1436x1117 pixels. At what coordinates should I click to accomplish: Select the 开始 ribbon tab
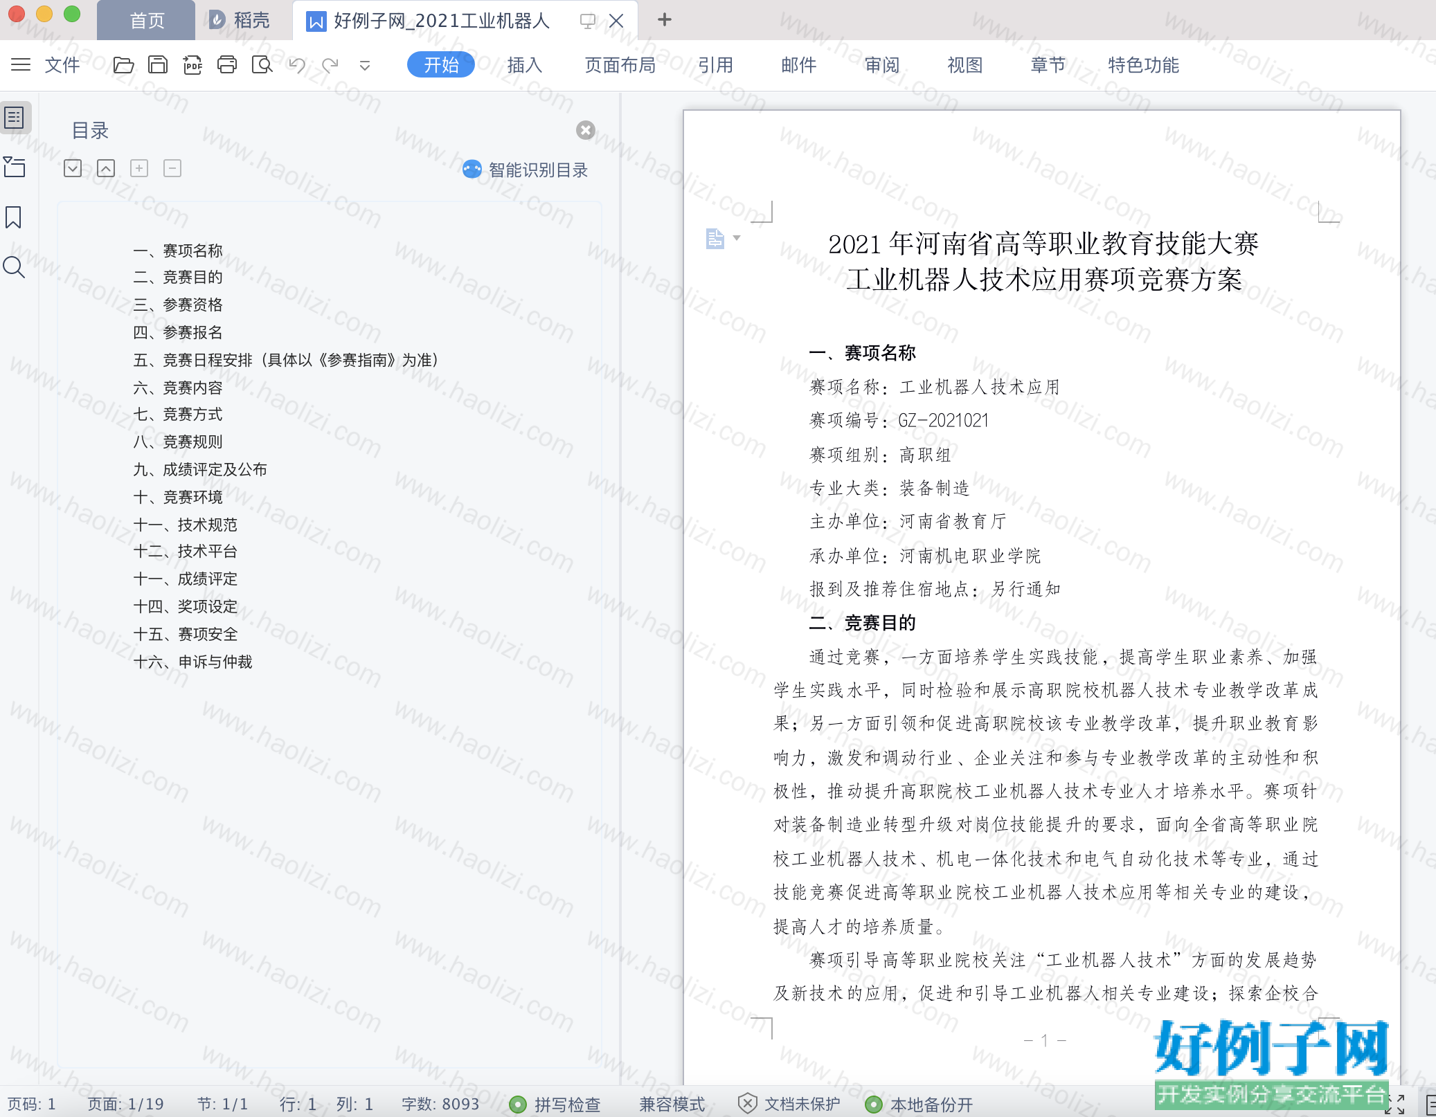click(x=441, y=65)
